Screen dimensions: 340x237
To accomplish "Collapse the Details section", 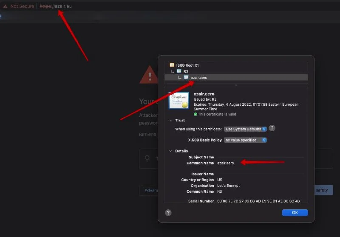I will (x=171, y=151).
